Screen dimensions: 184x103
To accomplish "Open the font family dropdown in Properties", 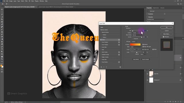I will coord(156,19).
